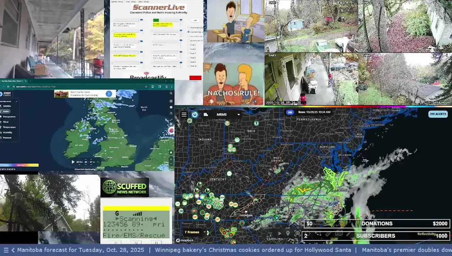Step the Zoom Earth hour up arrow
The height and width of the screenshot is (256, 452).
pos(86,159)
